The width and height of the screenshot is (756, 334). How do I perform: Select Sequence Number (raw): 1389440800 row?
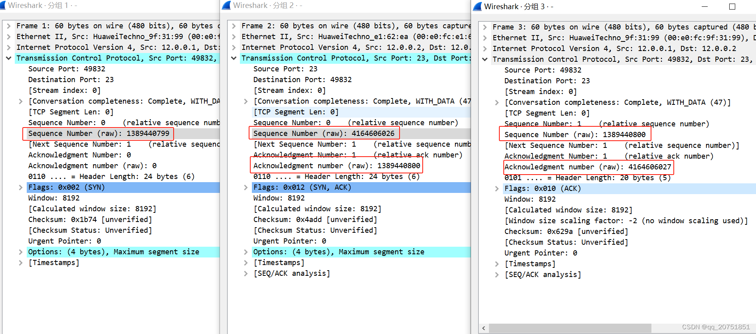575,135
